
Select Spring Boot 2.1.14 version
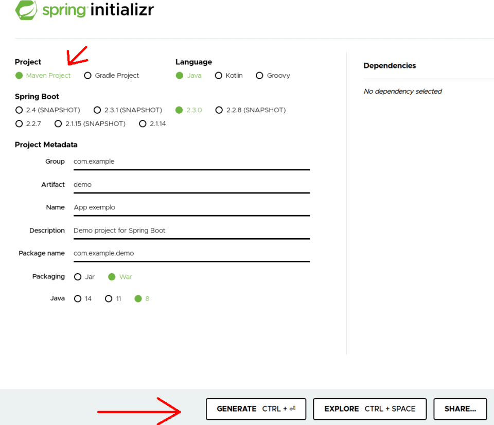tap(152, 124)
